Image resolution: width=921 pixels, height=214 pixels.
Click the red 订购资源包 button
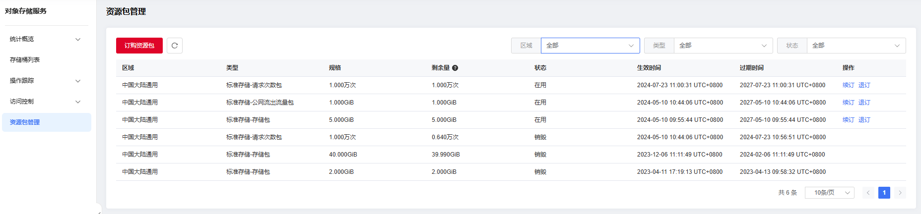(139, 46)
